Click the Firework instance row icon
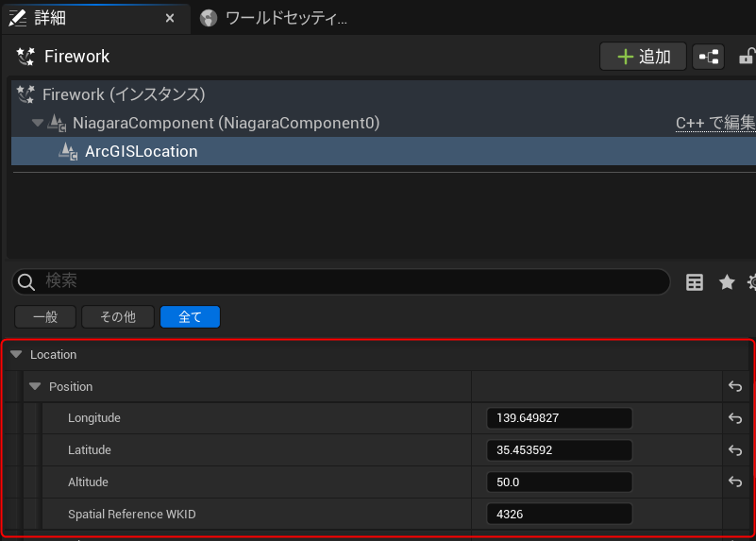Viewport: 756px width, 541px height. (x=25, y=94)
